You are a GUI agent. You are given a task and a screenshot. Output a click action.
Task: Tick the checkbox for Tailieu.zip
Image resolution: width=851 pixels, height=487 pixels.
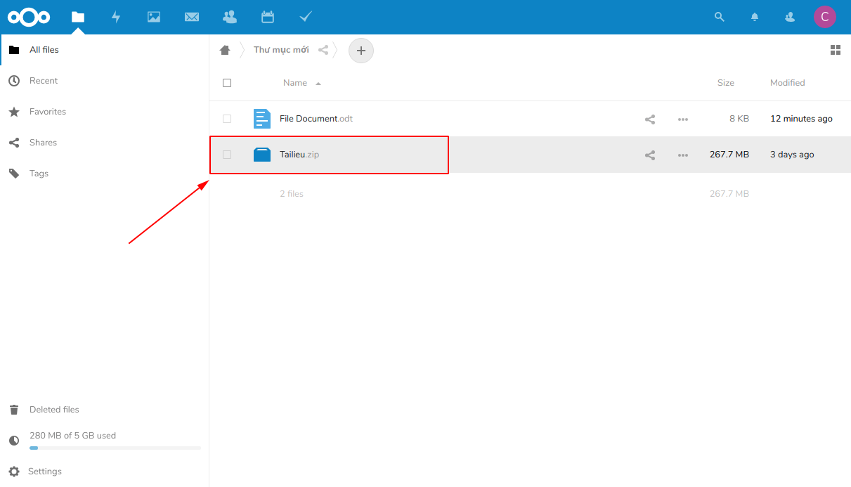pyautogui.click(x=227, y=155)
